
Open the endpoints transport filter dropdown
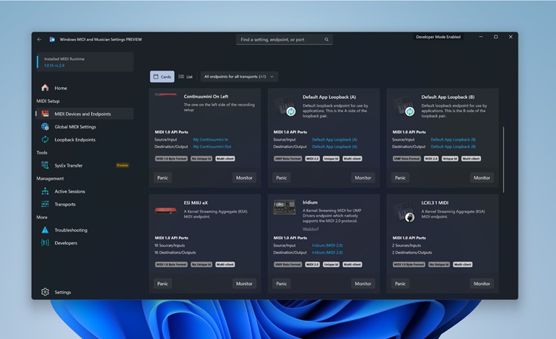pyautogui.click(x=239, y=76)
